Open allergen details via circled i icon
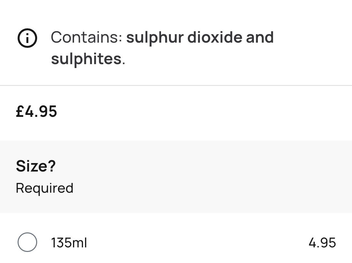The image size is (352, 263). tap(27, 38)
